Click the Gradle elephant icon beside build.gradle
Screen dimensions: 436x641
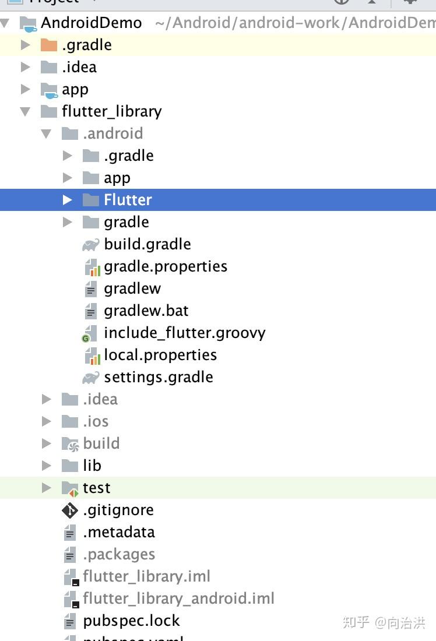pos(90,245)
